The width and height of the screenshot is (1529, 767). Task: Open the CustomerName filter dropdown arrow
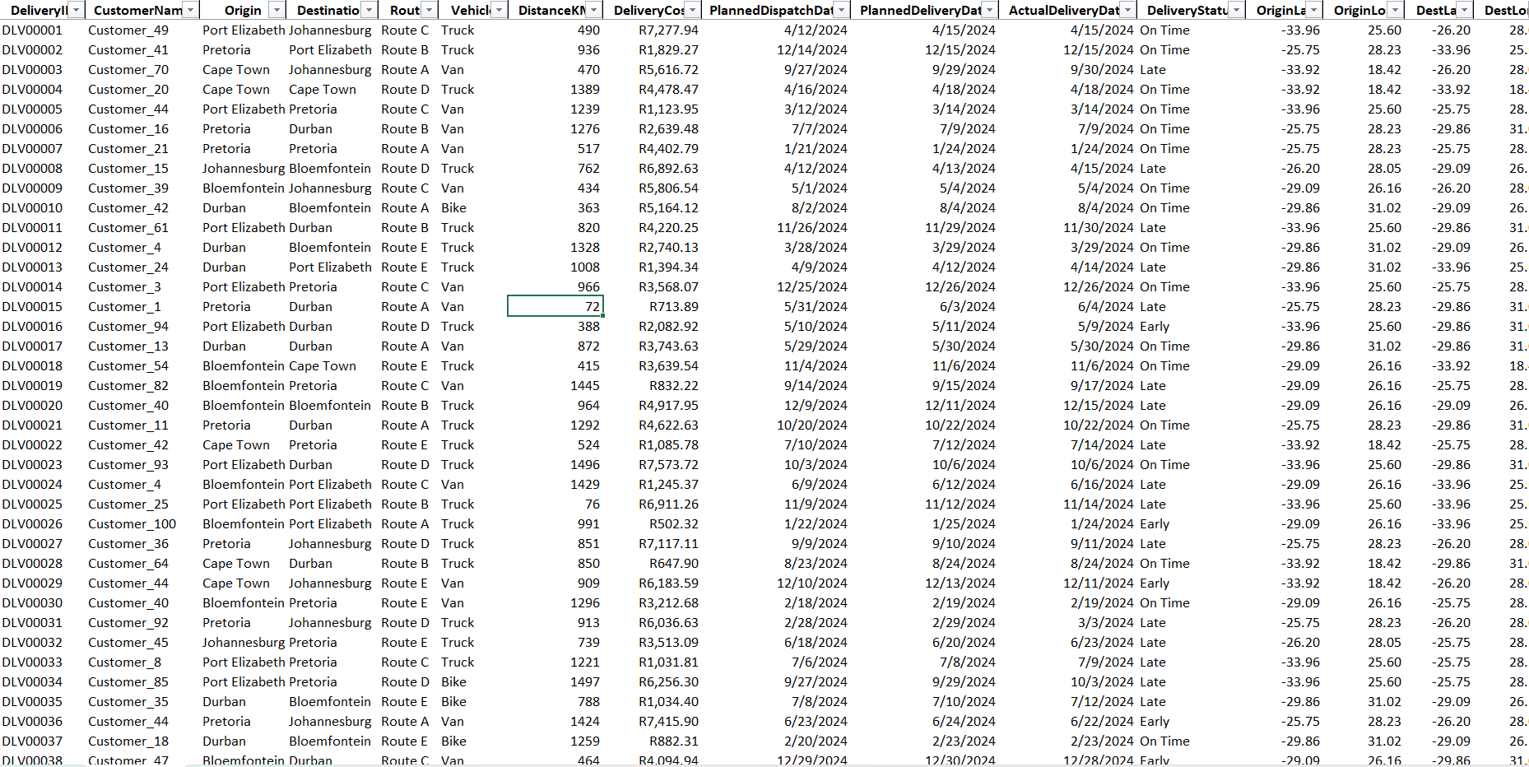pyautogui.click(x=190, y=10)
